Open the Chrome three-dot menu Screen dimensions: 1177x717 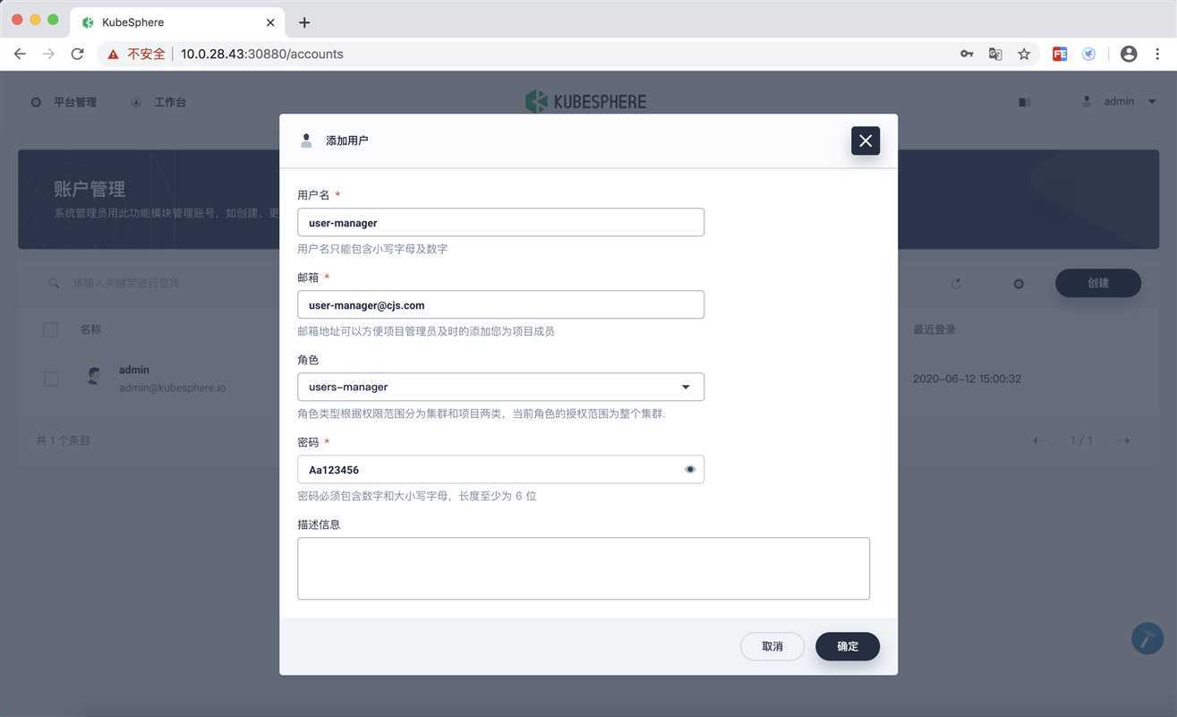tap(1157, 54)
